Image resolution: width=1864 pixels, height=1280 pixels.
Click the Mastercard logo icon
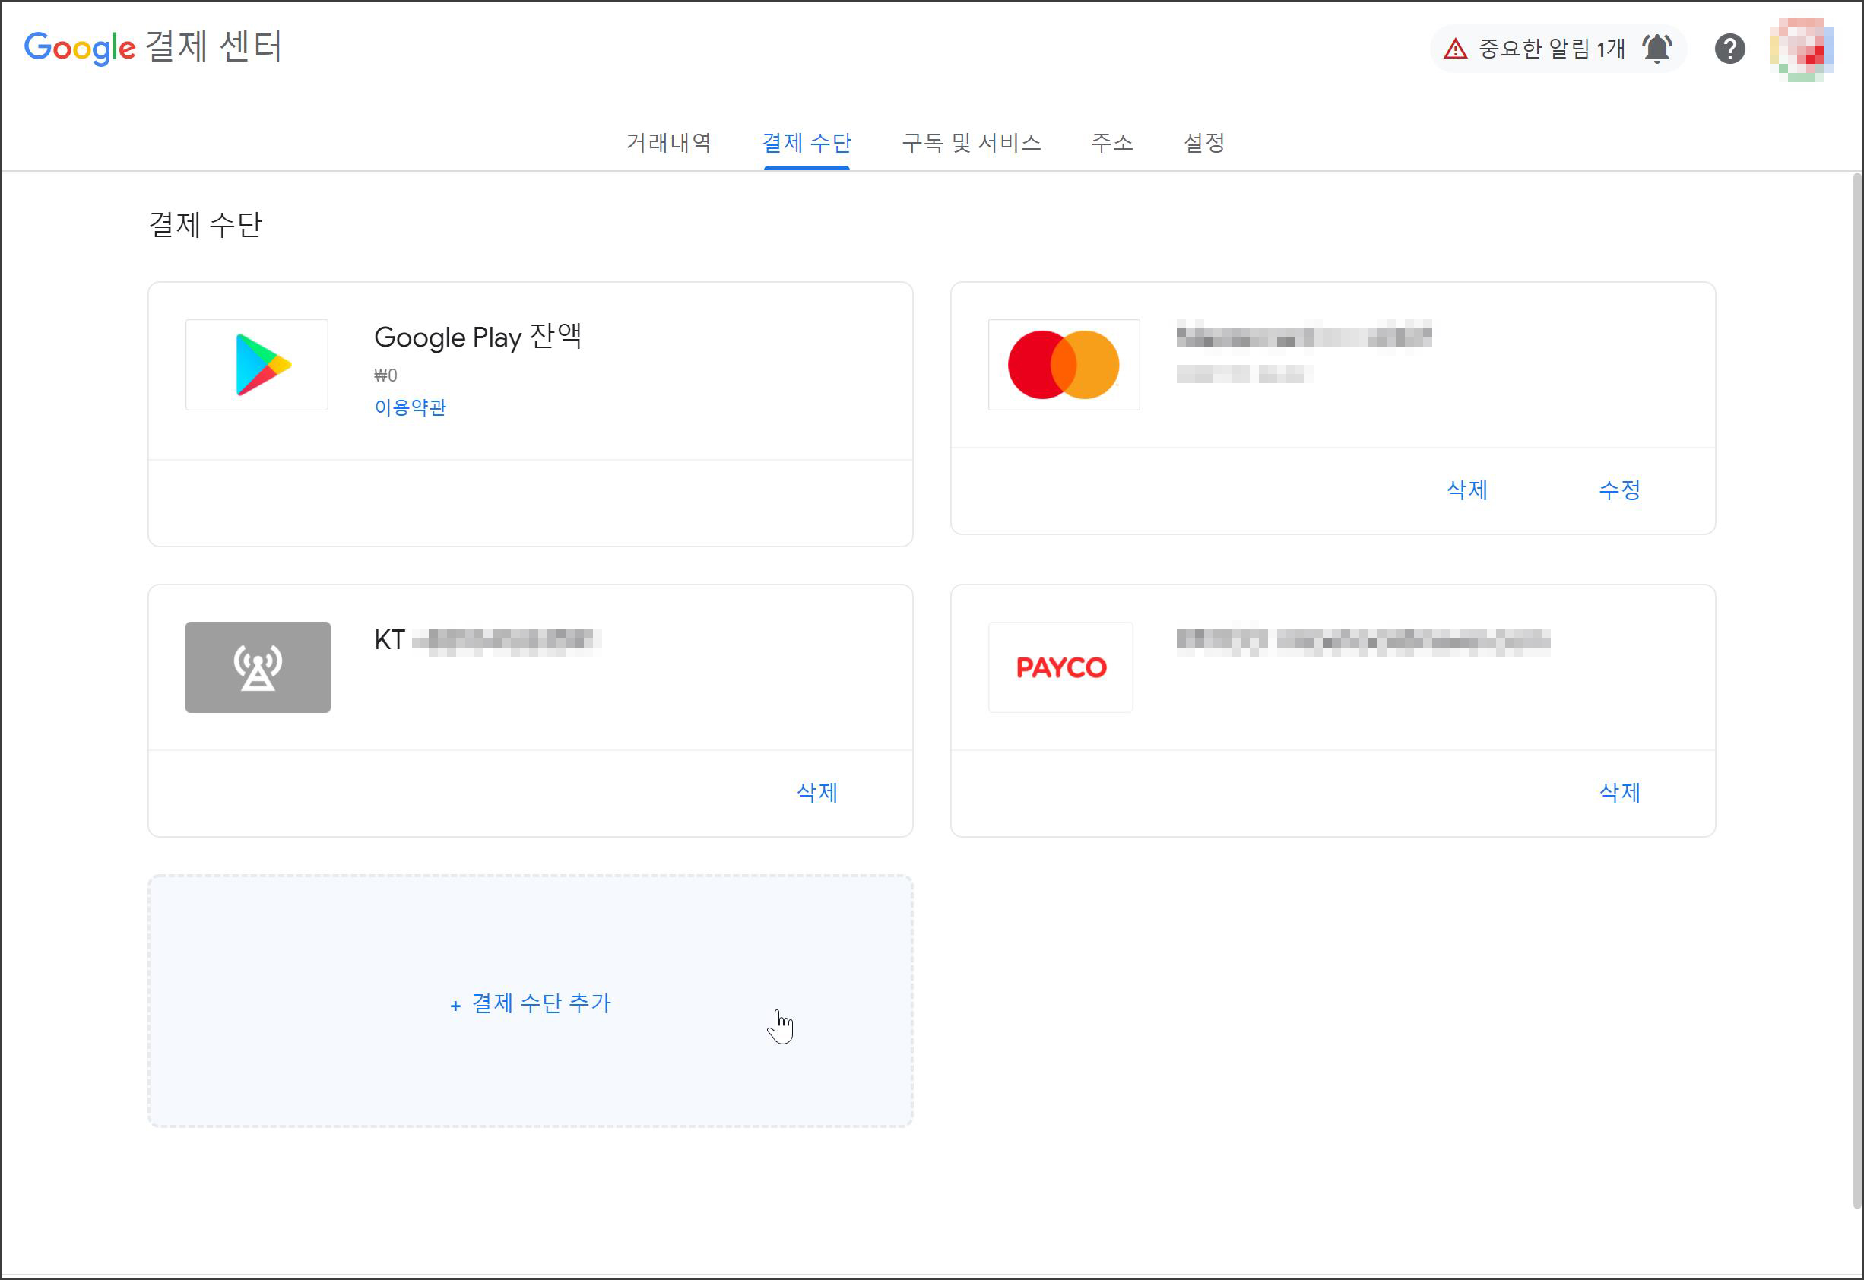[1063, 365]
